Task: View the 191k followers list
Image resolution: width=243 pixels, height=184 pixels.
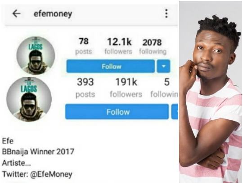Action: click(126, 88)
